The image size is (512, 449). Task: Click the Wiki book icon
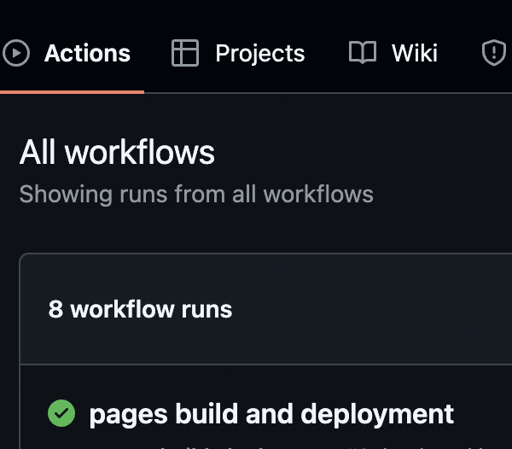click(363, 54)
